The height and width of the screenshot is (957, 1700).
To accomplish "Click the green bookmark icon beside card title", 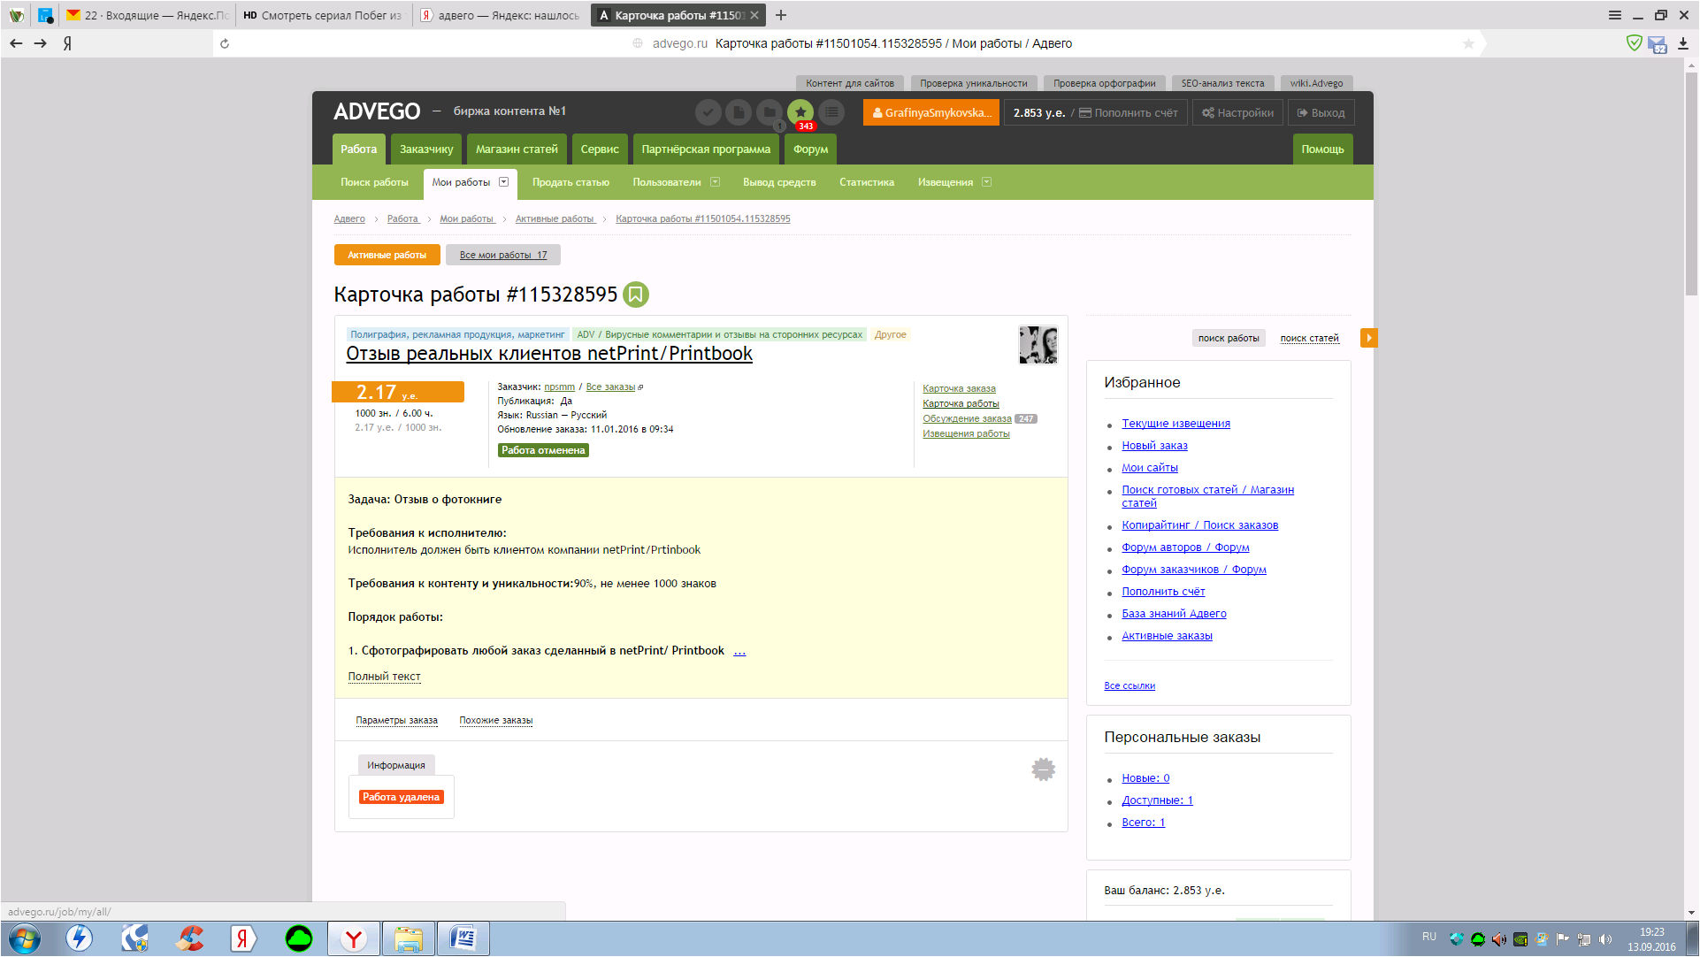I will [x=636, y=295].
